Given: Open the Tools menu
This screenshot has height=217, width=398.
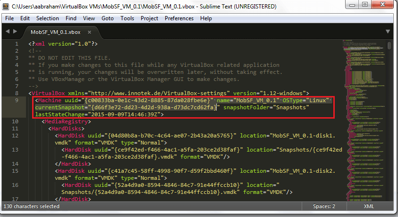Looking at the screenshot, I should coord(127,18).
